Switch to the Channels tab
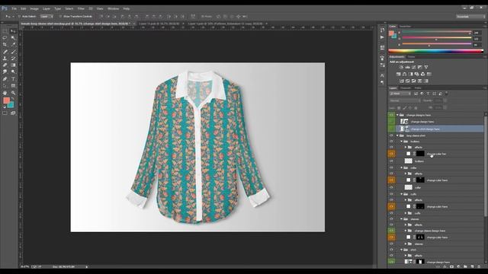488x274 pixels. pyautogui.click(x=406, y=88)
